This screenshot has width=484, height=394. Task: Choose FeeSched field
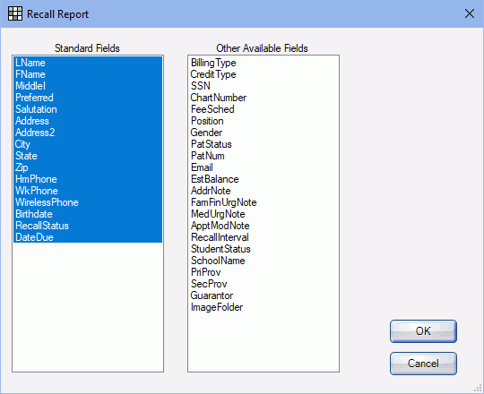point(264,109)
